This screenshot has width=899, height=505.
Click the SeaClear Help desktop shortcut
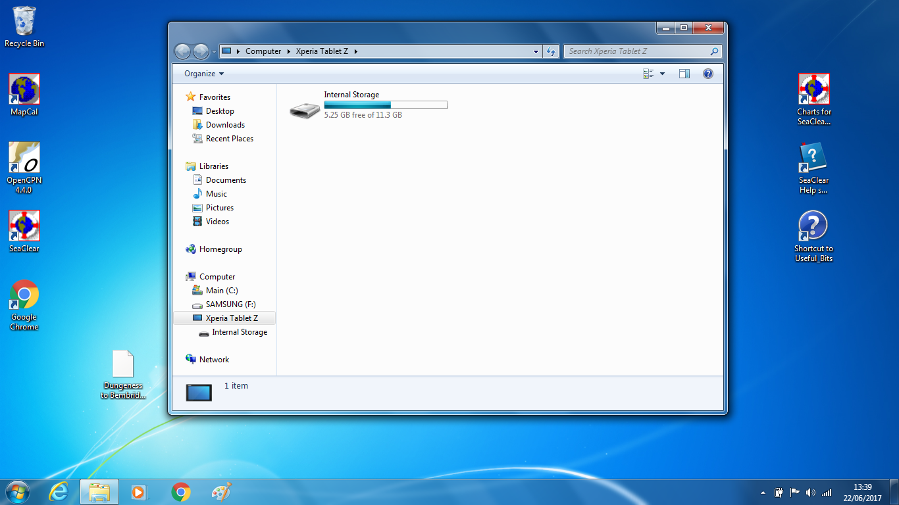(x=813, y=158)
